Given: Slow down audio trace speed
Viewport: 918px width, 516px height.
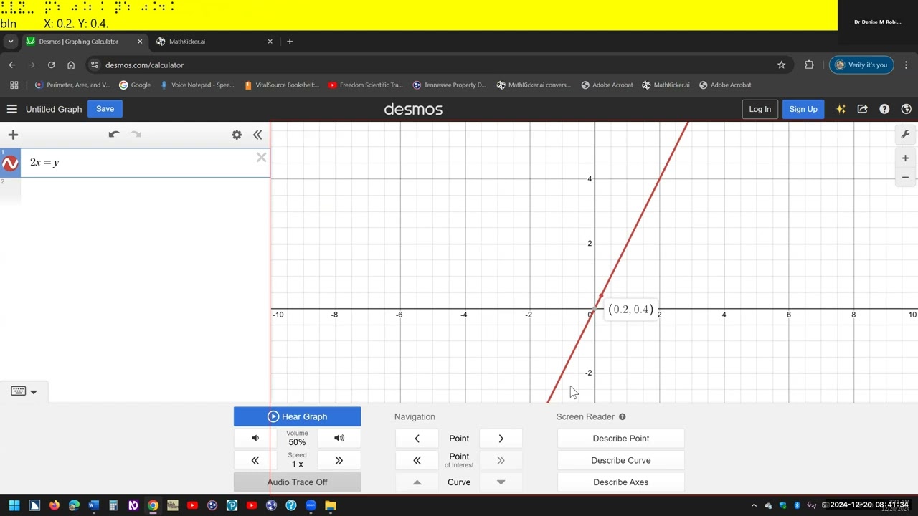Looking at the screenshot, I should click(x=255, y=460).
